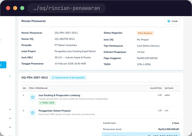The width and height of the screenshot is (192, 136).
Task: Click the URL bar showing rincian-penawaran
Action: pyautogui.click(x=67, y=8)
